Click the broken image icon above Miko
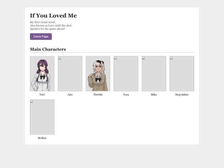The image size is (224, 168). point(144,58)
